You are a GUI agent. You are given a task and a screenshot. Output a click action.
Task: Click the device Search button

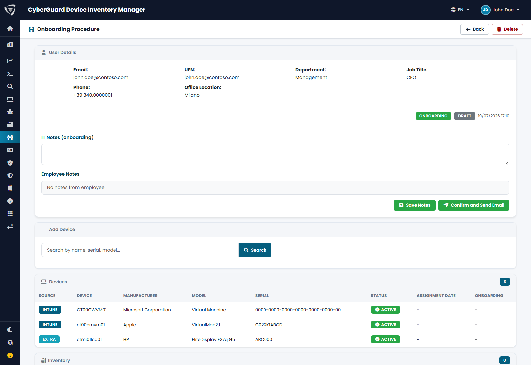255,250
